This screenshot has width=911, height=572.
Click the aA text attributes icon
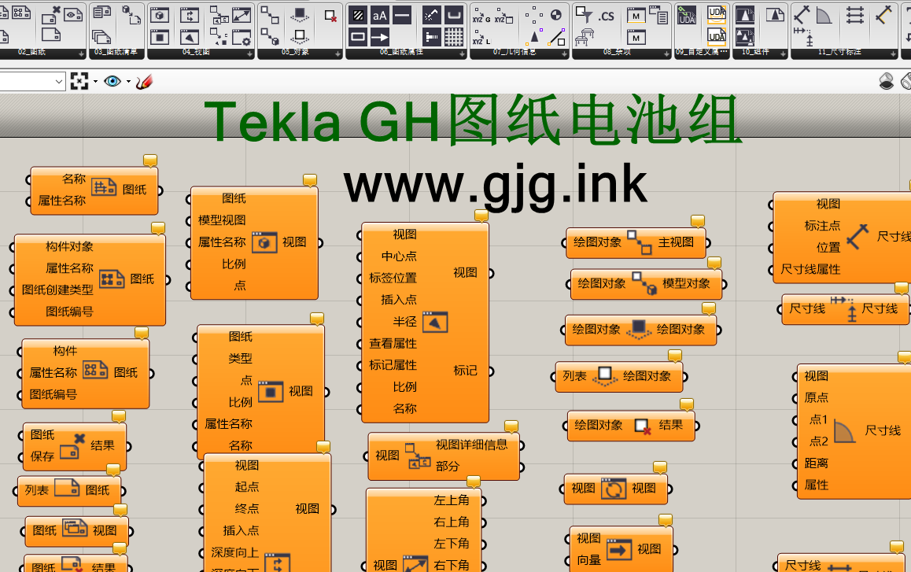(380, 16)
